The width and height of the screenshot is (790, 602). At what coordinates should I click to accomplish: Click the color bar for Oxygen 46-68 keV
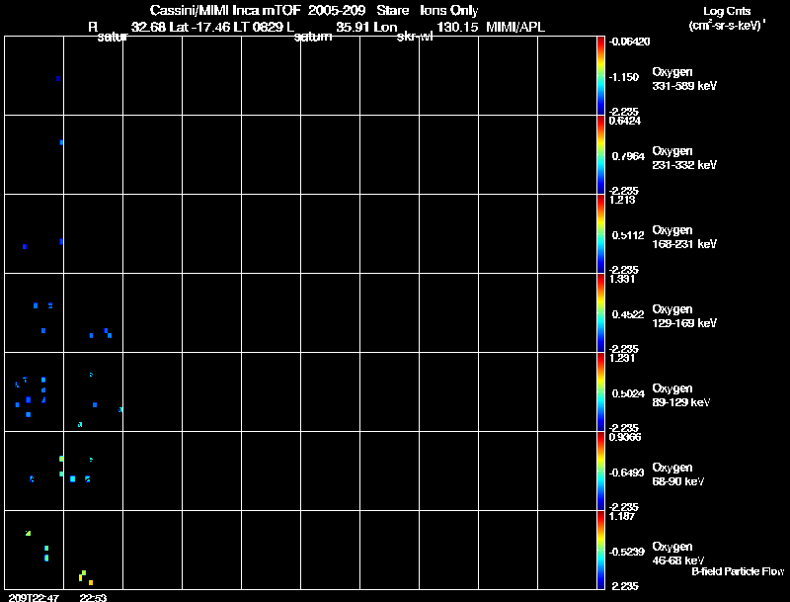coord(600,550)
